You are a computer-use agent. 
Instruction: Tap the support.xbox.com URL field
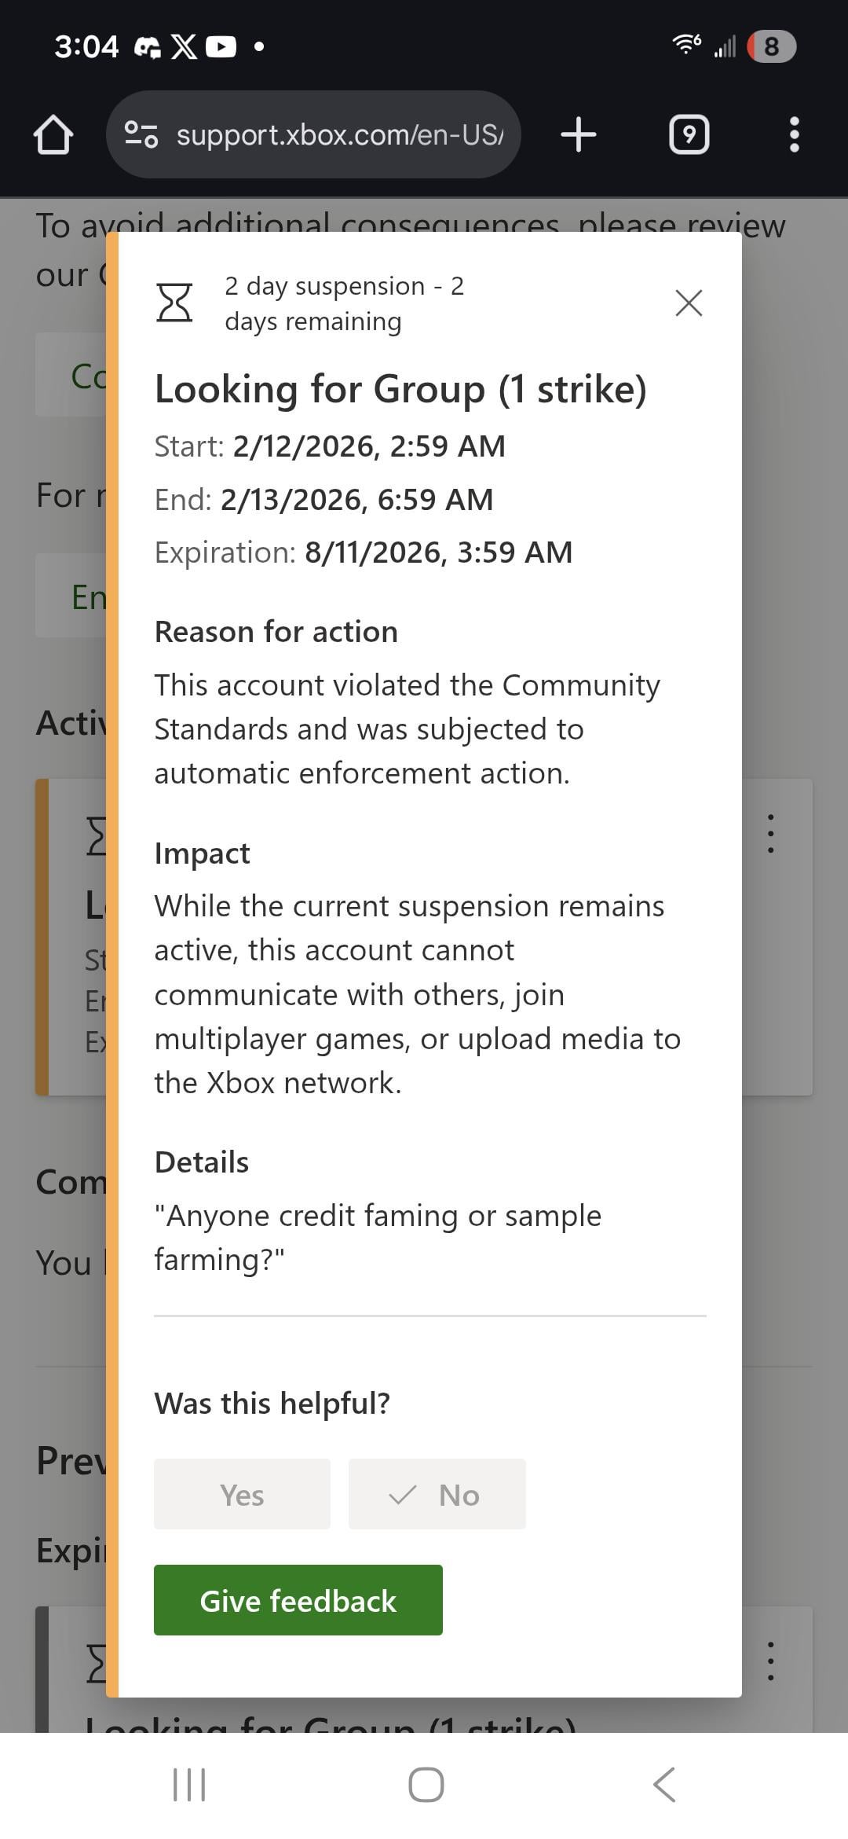pos(339,135)
